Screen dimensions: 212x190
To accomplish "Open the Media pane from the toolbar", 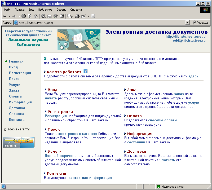I will pos(56,16).
